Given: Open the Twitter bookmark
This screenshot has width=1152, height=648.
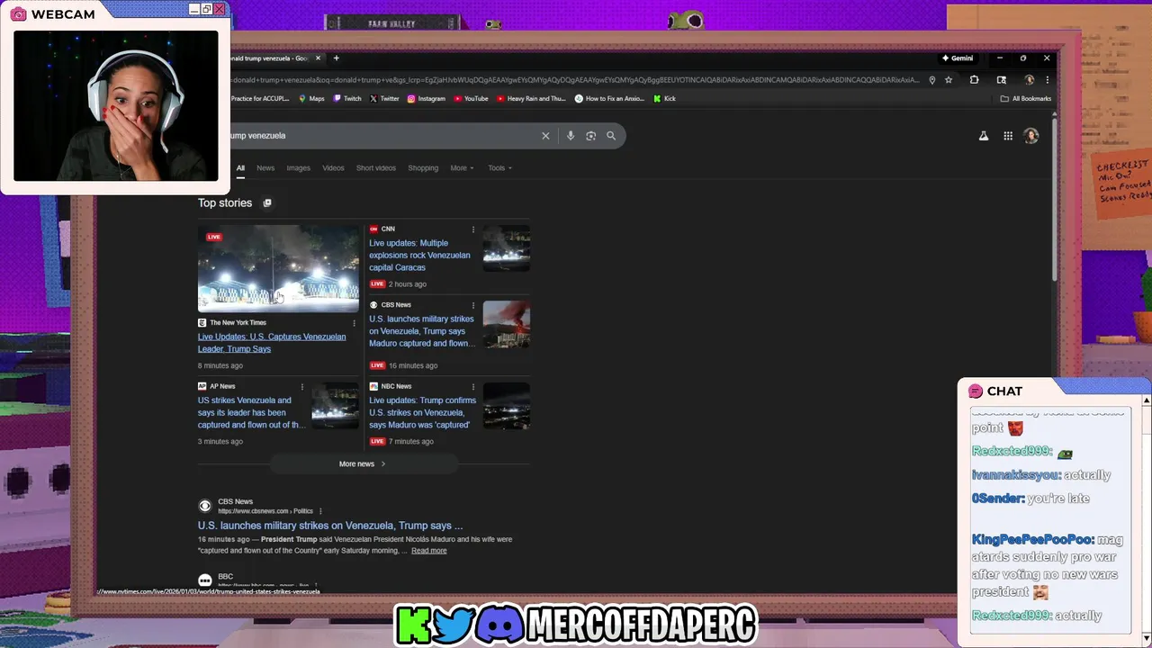Looking at the screenshot, I should coord(384,99).
